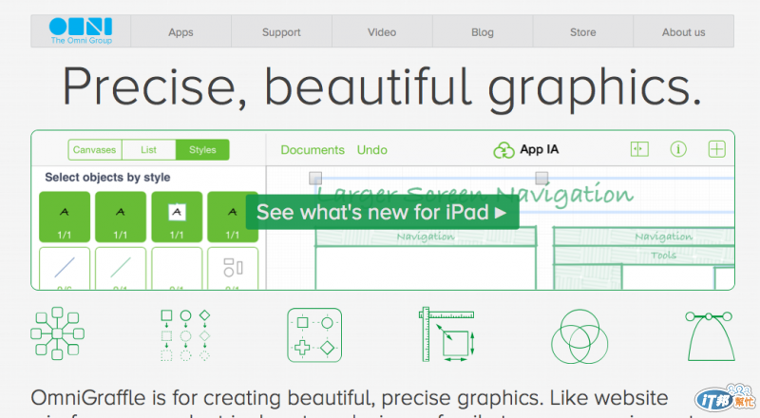Image resolution: width=760 pixels, height=418 pixels.
Task: Click the App IA document title
Action: click(540, 149)
